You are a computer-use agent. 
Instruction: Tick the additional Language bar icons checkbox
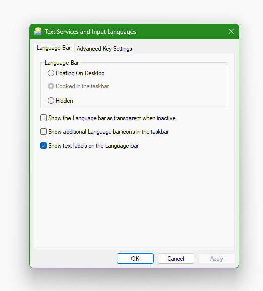[x=43, y=132]
